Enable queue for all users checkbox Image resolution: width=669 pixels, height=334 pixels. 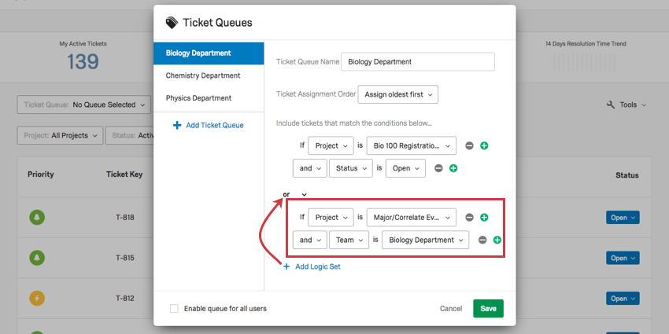(174, 309)
